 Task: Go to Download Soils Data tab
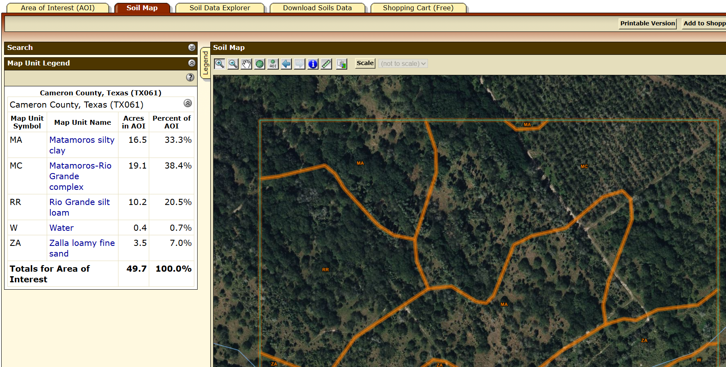coord(317,8)
